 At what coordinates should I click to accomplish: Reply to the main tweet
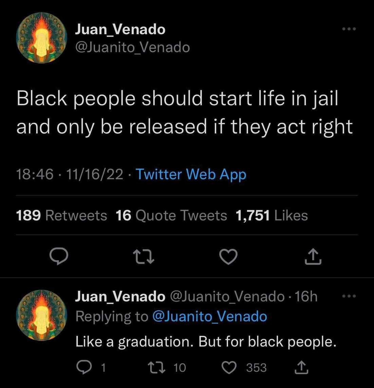[x=59, y=257]
